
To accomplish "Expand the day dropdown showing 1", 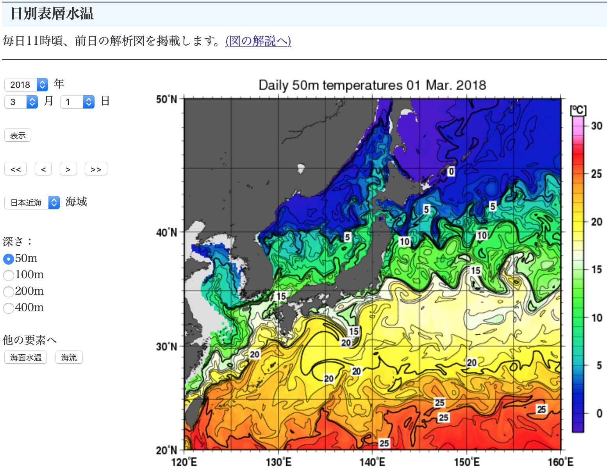I will coord(77,102).
